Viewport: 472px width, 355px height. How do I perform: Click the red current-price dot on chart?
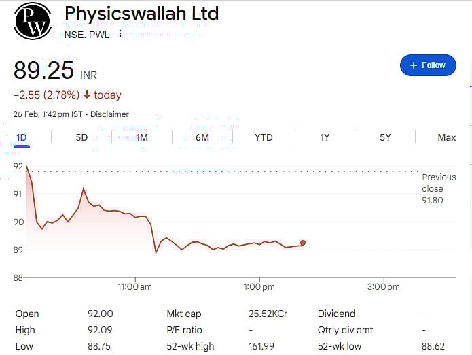pyautogui.click(x=303, y=243)
